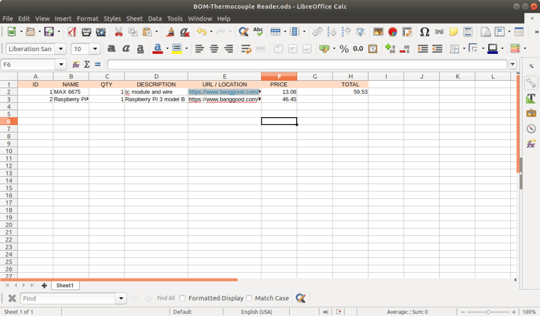540x316 pixels.
Task: Open the Special Character omega icon
Action: (424, 32)
